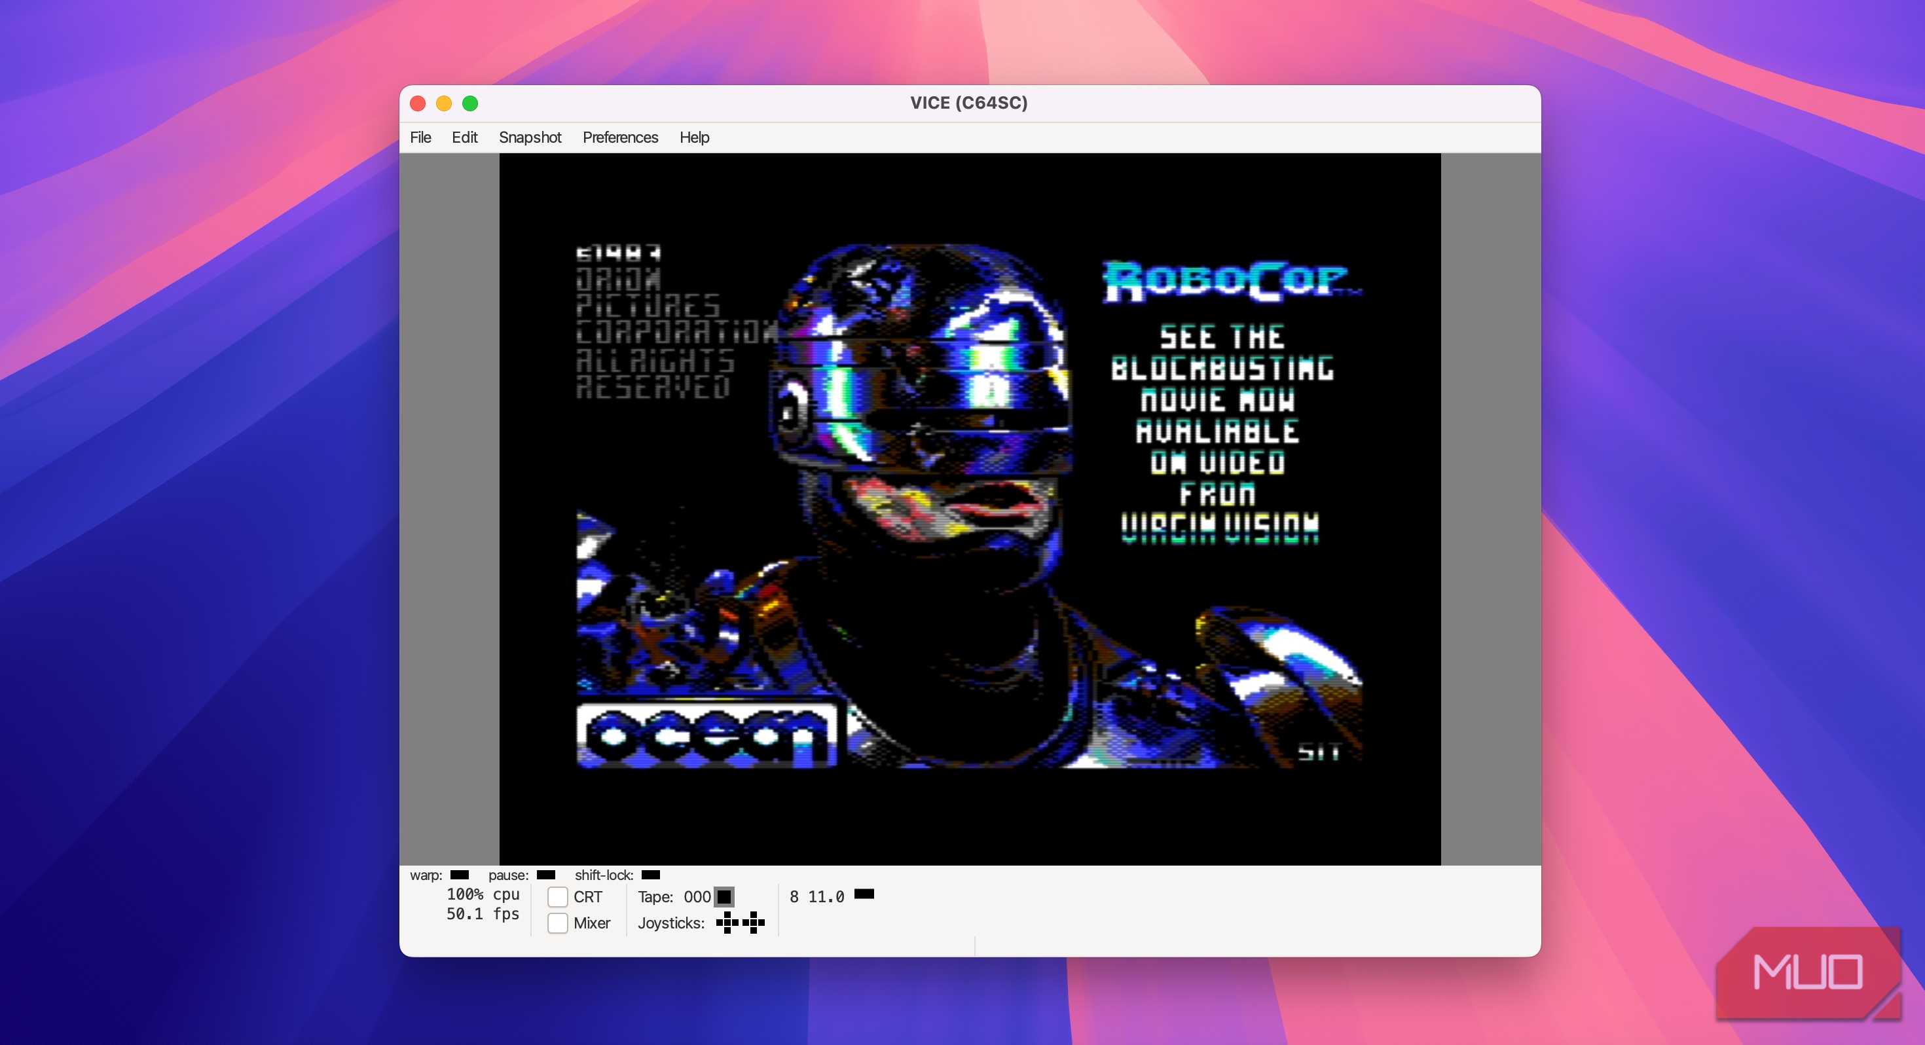
Task: Close the VICE window
Action: click(x=418, y=103)
